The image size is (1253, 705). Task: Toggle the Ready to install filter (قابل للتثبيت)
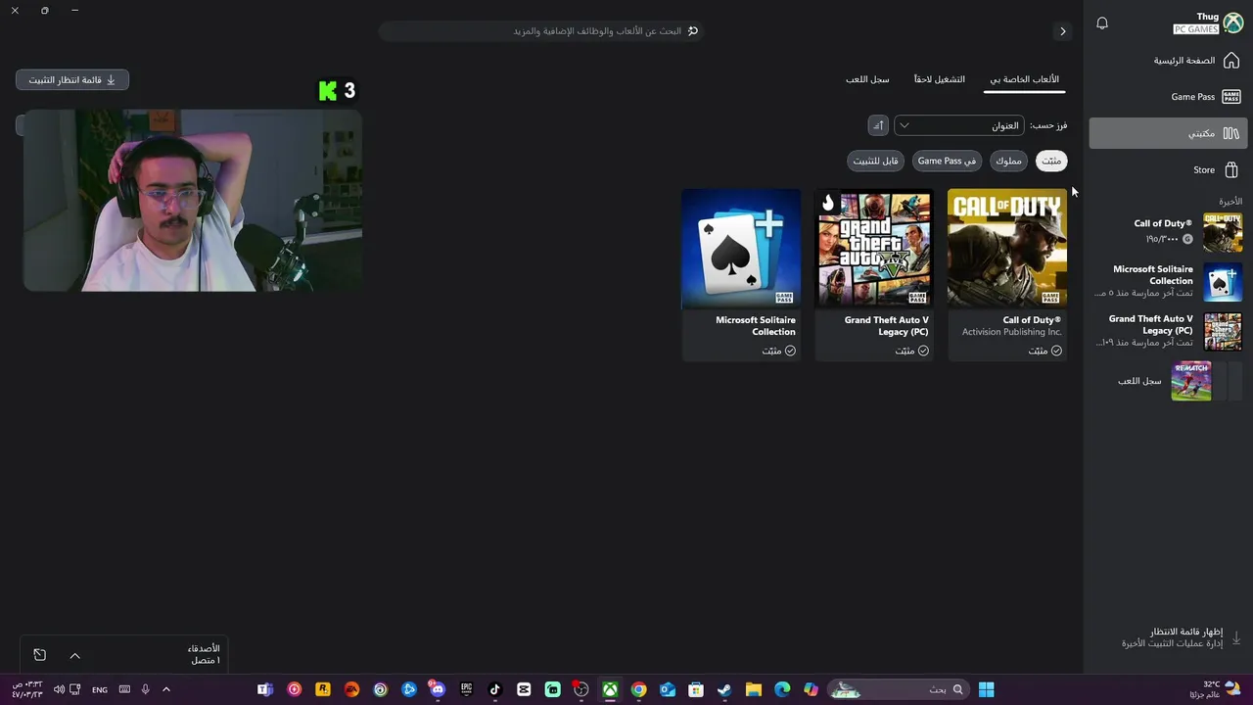click(x=875, y=161)
